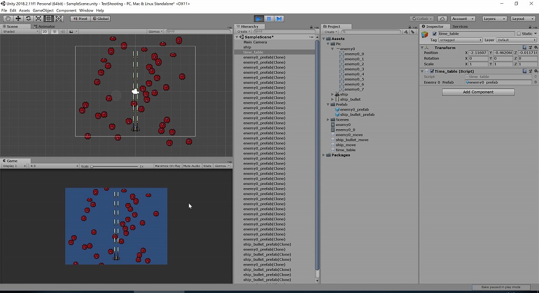Click search by label icon in Project
Viewport: 539px width, 293px height.
click(413, 32)
